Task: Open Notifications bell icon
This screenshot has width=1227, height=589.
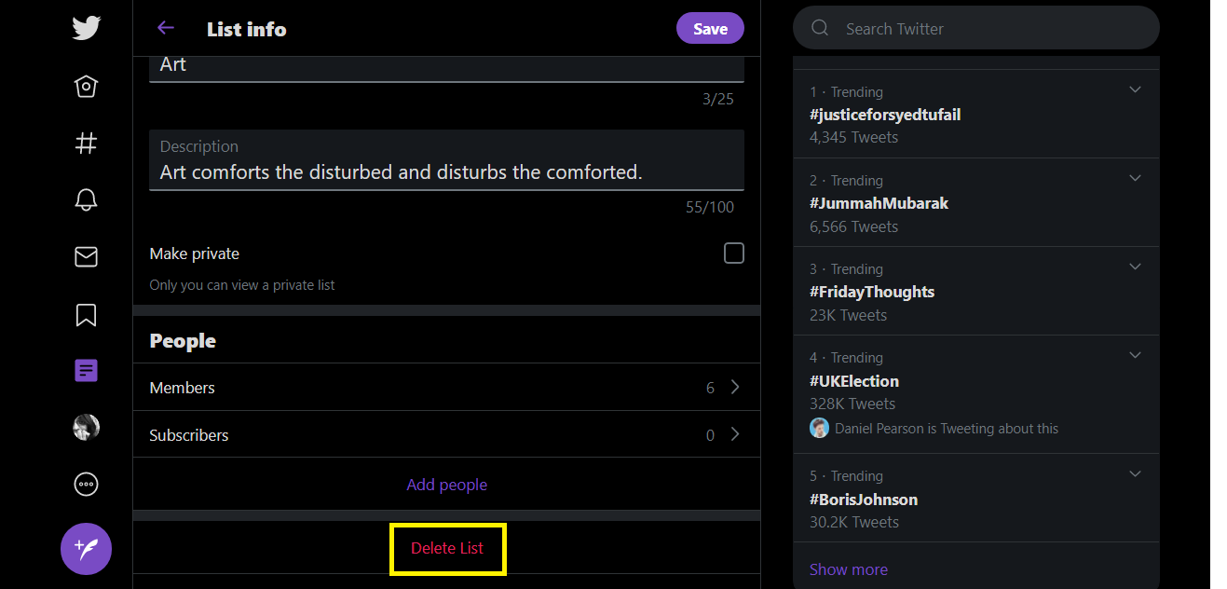Action: tap(86, 199)
